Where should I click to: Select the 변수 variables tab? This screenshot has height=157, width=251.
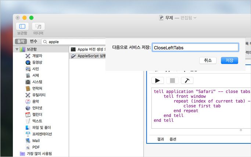click(x=33, y=41)
